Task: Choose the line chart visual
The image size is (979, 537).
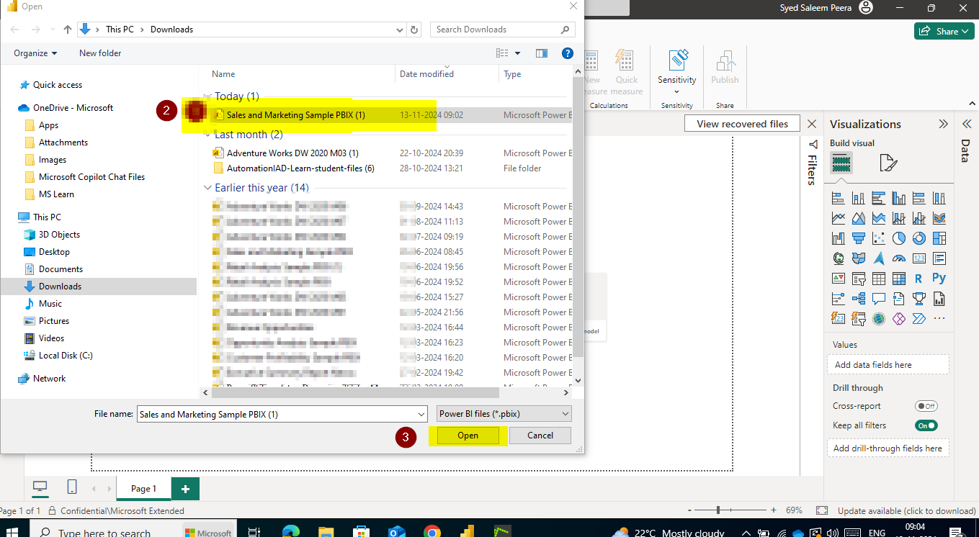Action: [838, 218]
